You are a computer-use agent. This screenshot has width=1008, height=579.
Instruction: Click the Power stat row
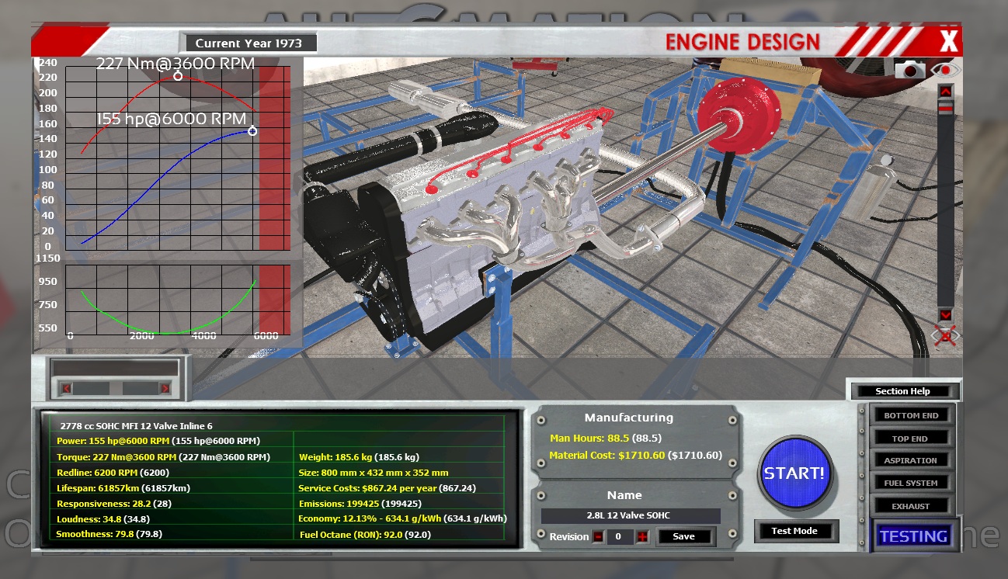click(158, 441)
